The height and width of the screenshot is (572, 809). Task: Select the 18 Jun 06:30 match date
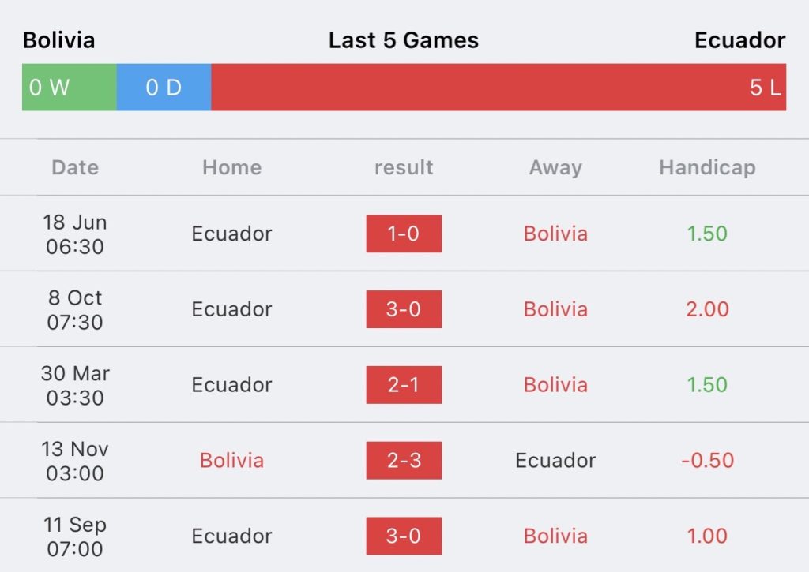[75, 234]
